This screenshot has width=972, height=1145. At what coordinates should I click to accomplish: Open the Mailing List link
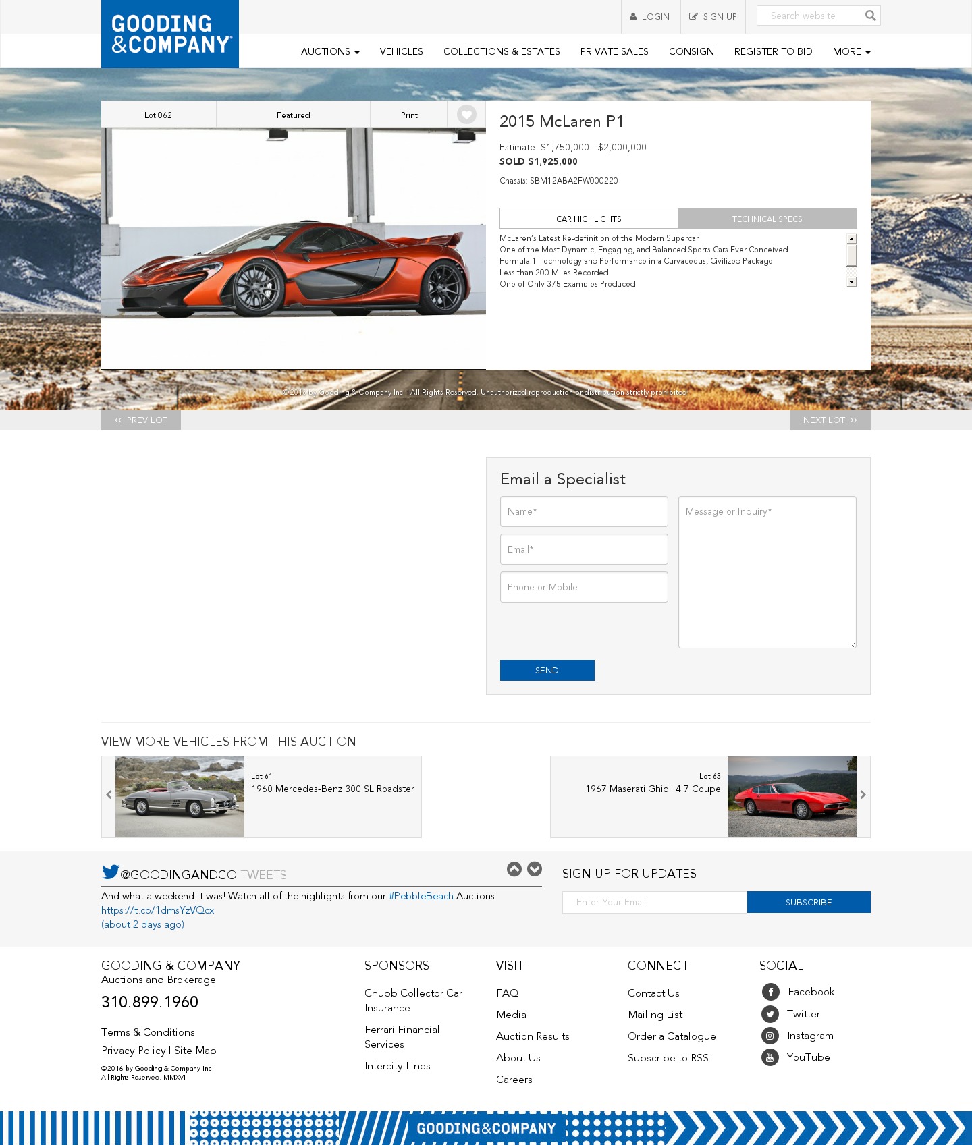(x=655, y=1015)
